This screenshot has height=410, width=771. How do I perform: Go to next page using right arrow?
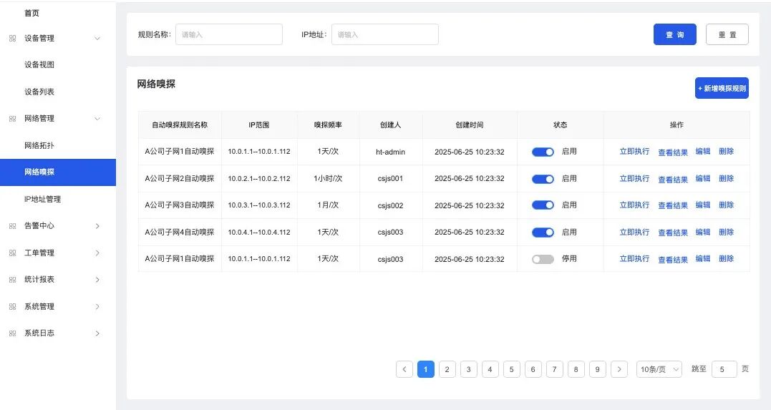[619, 369]
